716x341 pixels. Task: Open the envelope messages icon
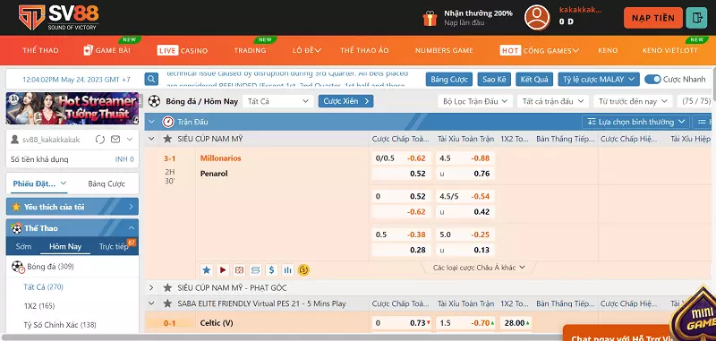[x=115, y=140]
